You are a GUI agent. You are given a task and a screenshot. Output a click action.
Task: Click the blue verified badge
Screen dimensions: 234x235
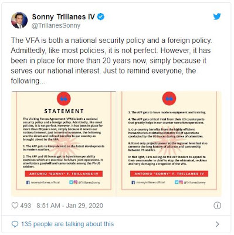point(101,16)
